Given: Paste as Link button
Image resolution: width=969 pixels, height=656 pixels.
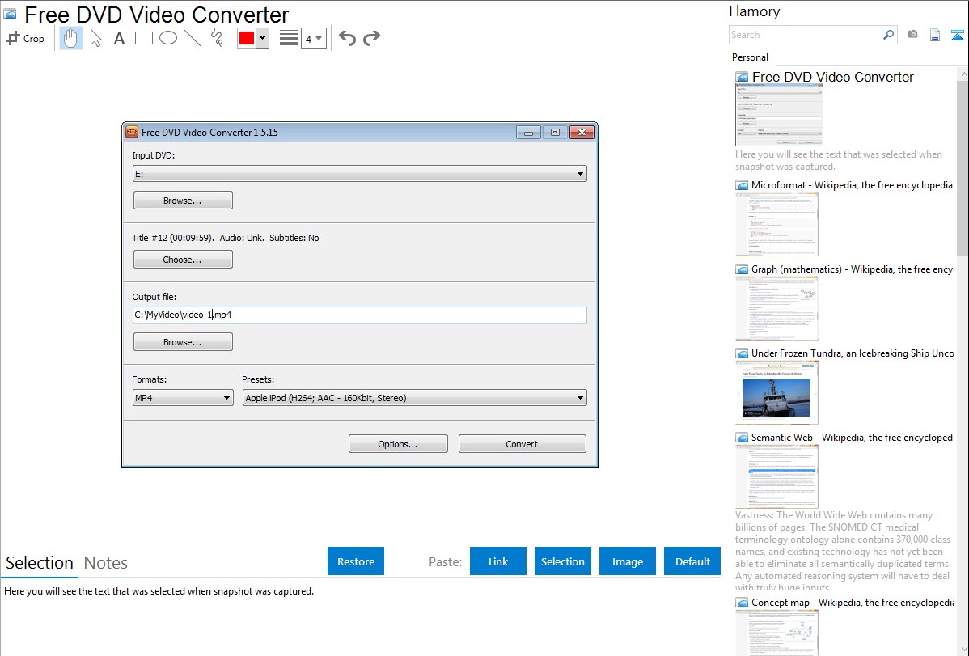Looking at the screenshot, I should click(x=498, y=561).
